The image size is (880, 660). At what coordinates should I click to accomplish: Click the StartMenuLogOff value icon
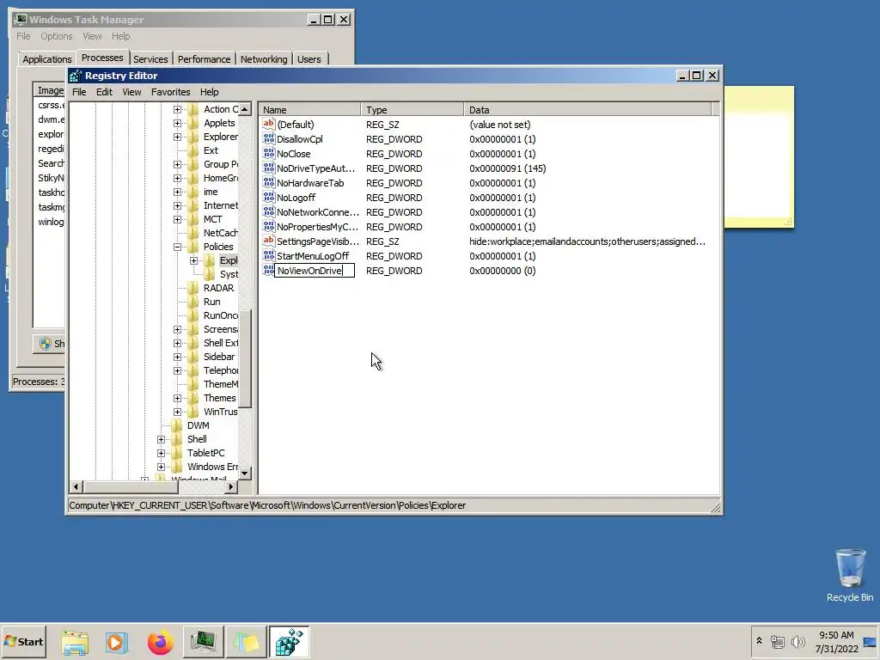click(x=269, y=255)
